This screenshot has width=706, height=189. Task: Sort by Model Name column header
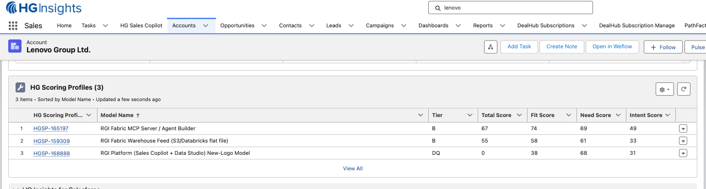[x=117, y=115]
